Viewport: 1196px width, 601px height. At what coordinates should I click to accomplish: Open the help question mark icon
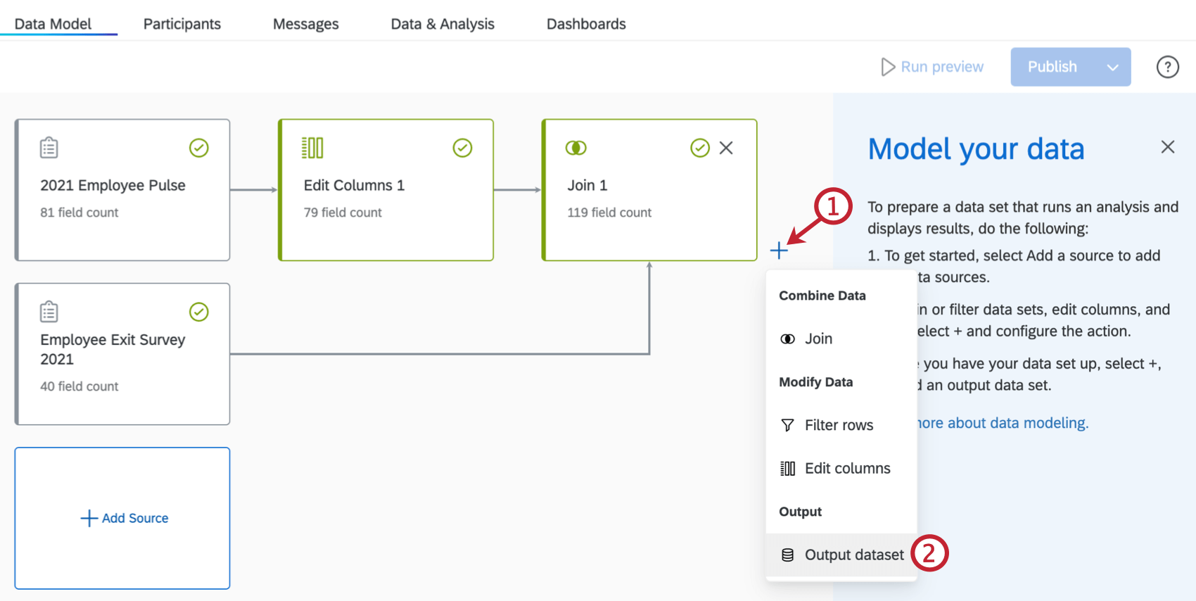click(1168, 67)
